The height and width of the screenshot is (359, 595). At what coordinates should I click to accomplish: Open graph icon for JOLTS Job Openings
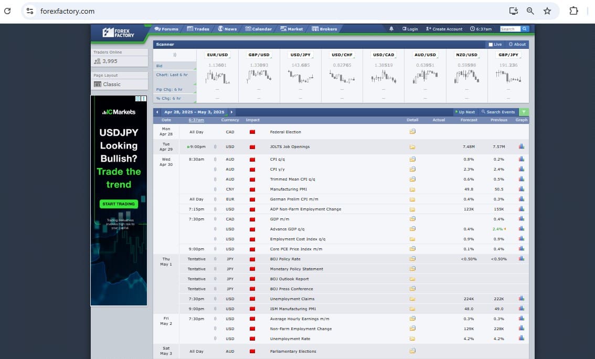click(x=522, y=146)
